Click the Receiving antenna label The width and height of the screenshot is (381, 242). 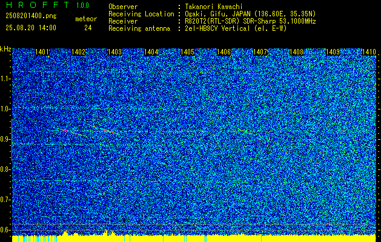point(139,28)
